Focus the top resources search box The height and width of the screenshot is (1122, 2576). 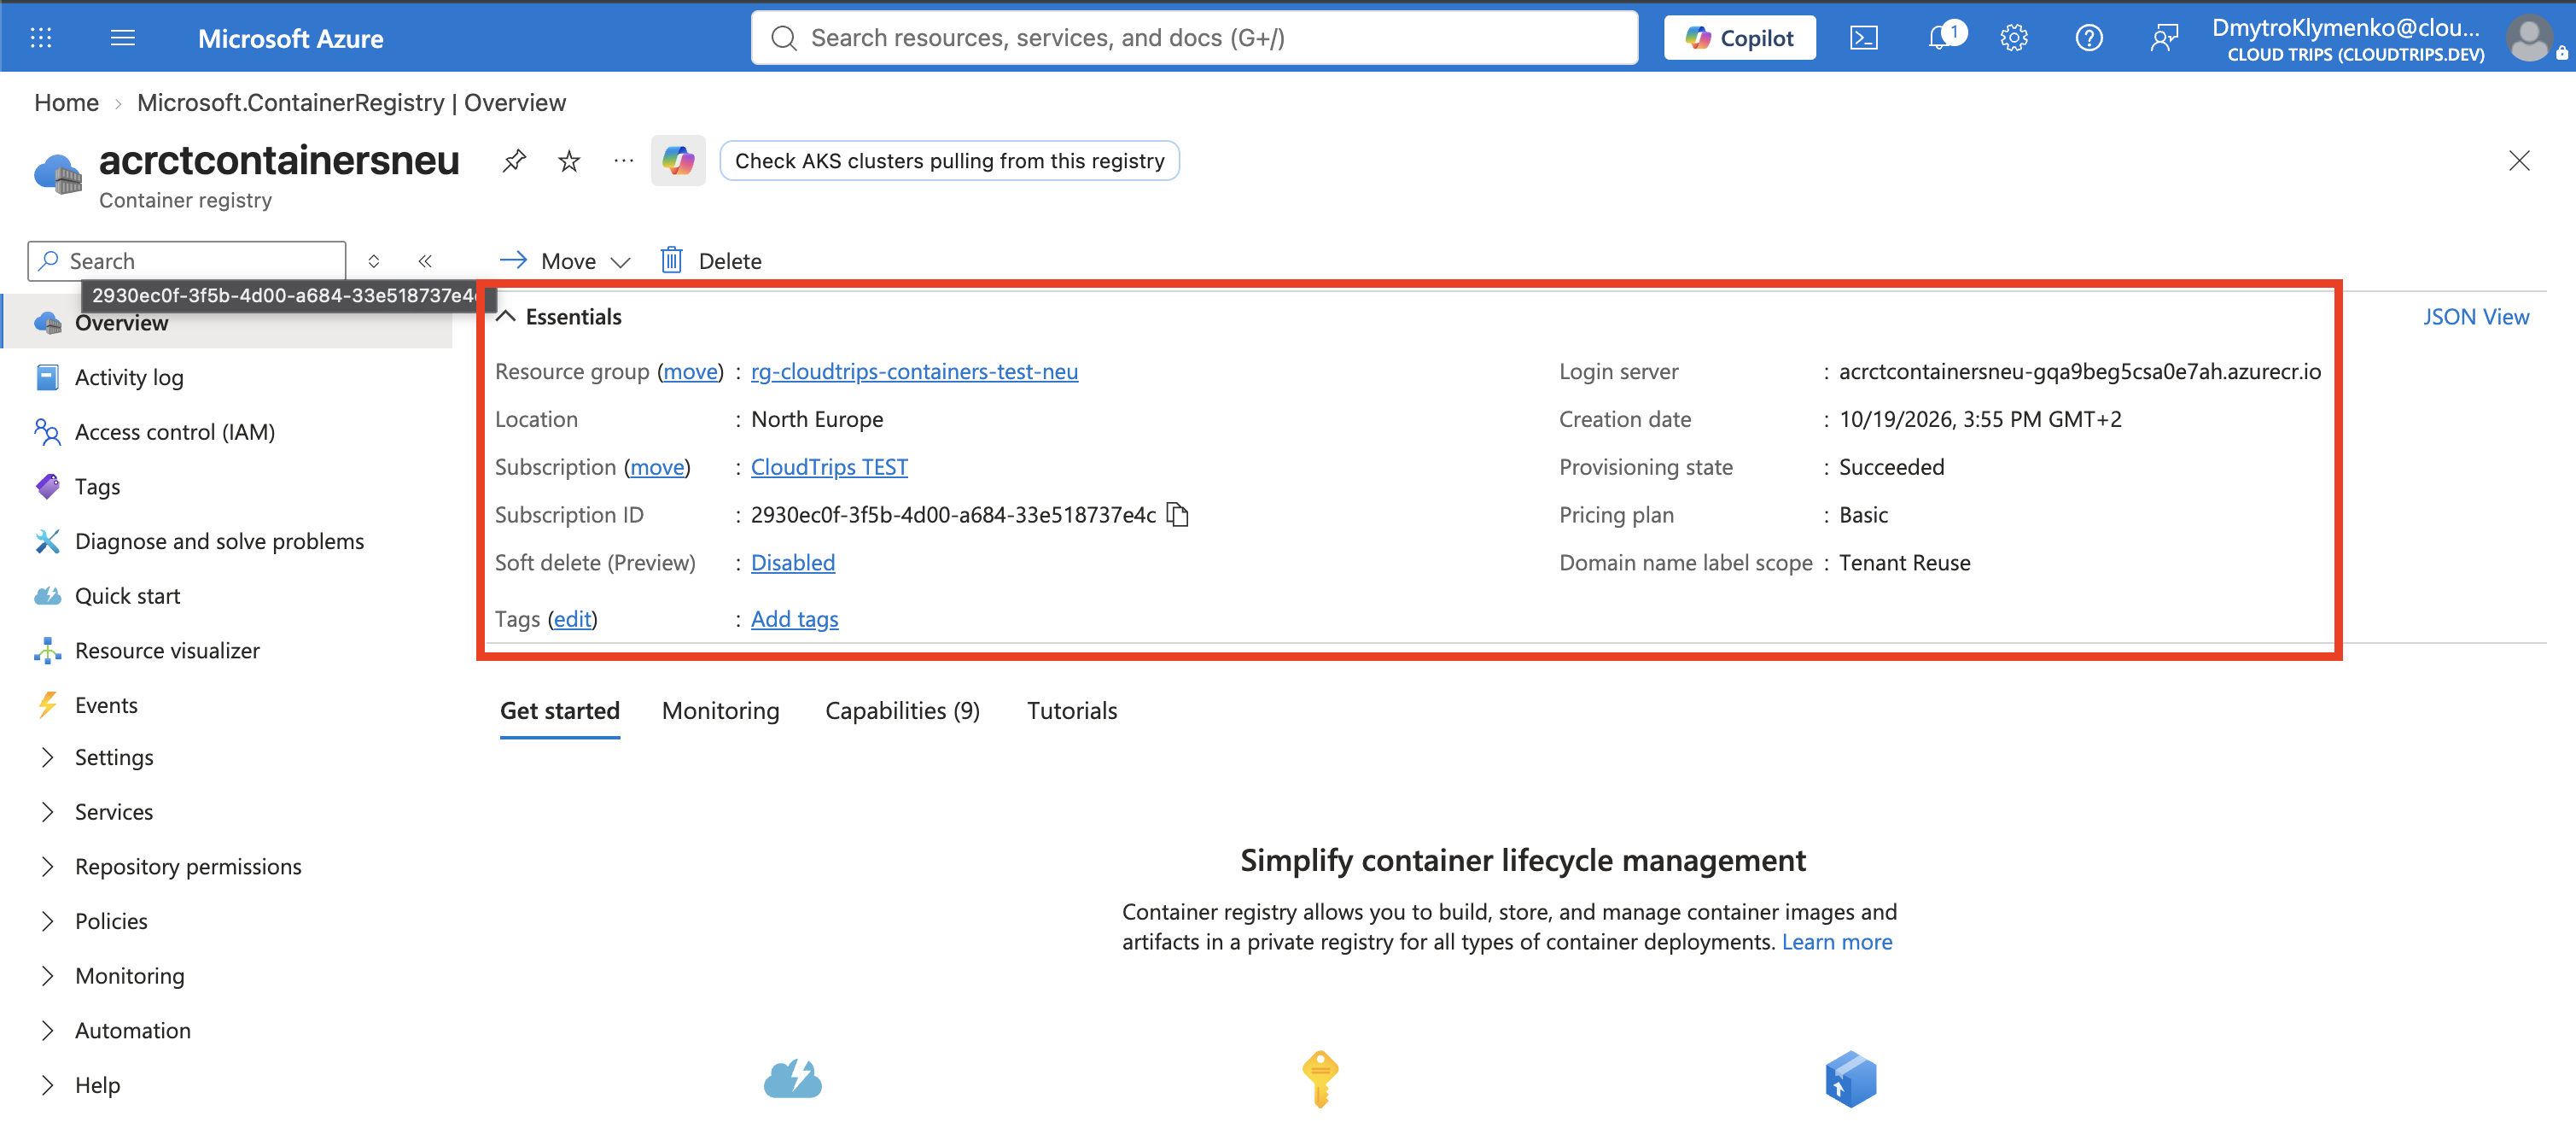pyautogui.click(x=1195, y=38)
